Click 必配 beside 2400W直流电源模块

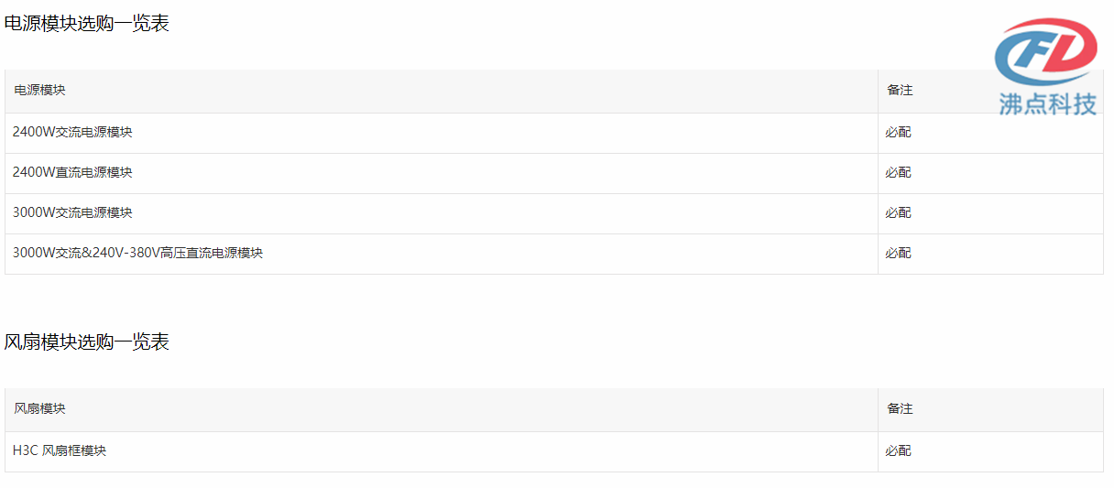pos(898,173)
